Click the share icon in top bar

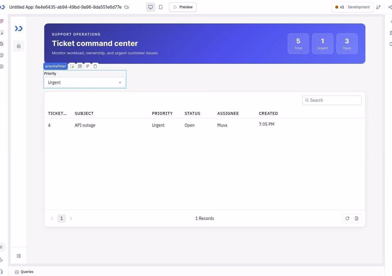[x=390, y=7]
